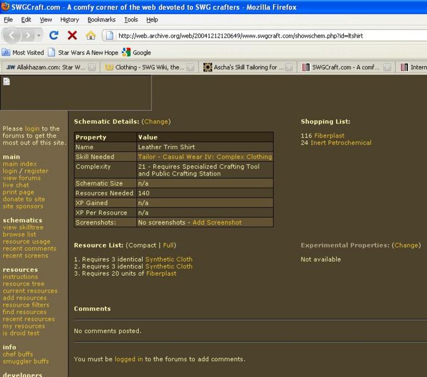427x377 pixels.
Task: Open the Tools menu
Action: [x=131, y=20]
